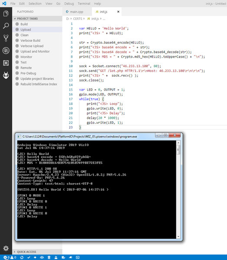The image size is (227, 260).
Task: Open the PlatformIO alien icon
Action: tap(6, 75)
